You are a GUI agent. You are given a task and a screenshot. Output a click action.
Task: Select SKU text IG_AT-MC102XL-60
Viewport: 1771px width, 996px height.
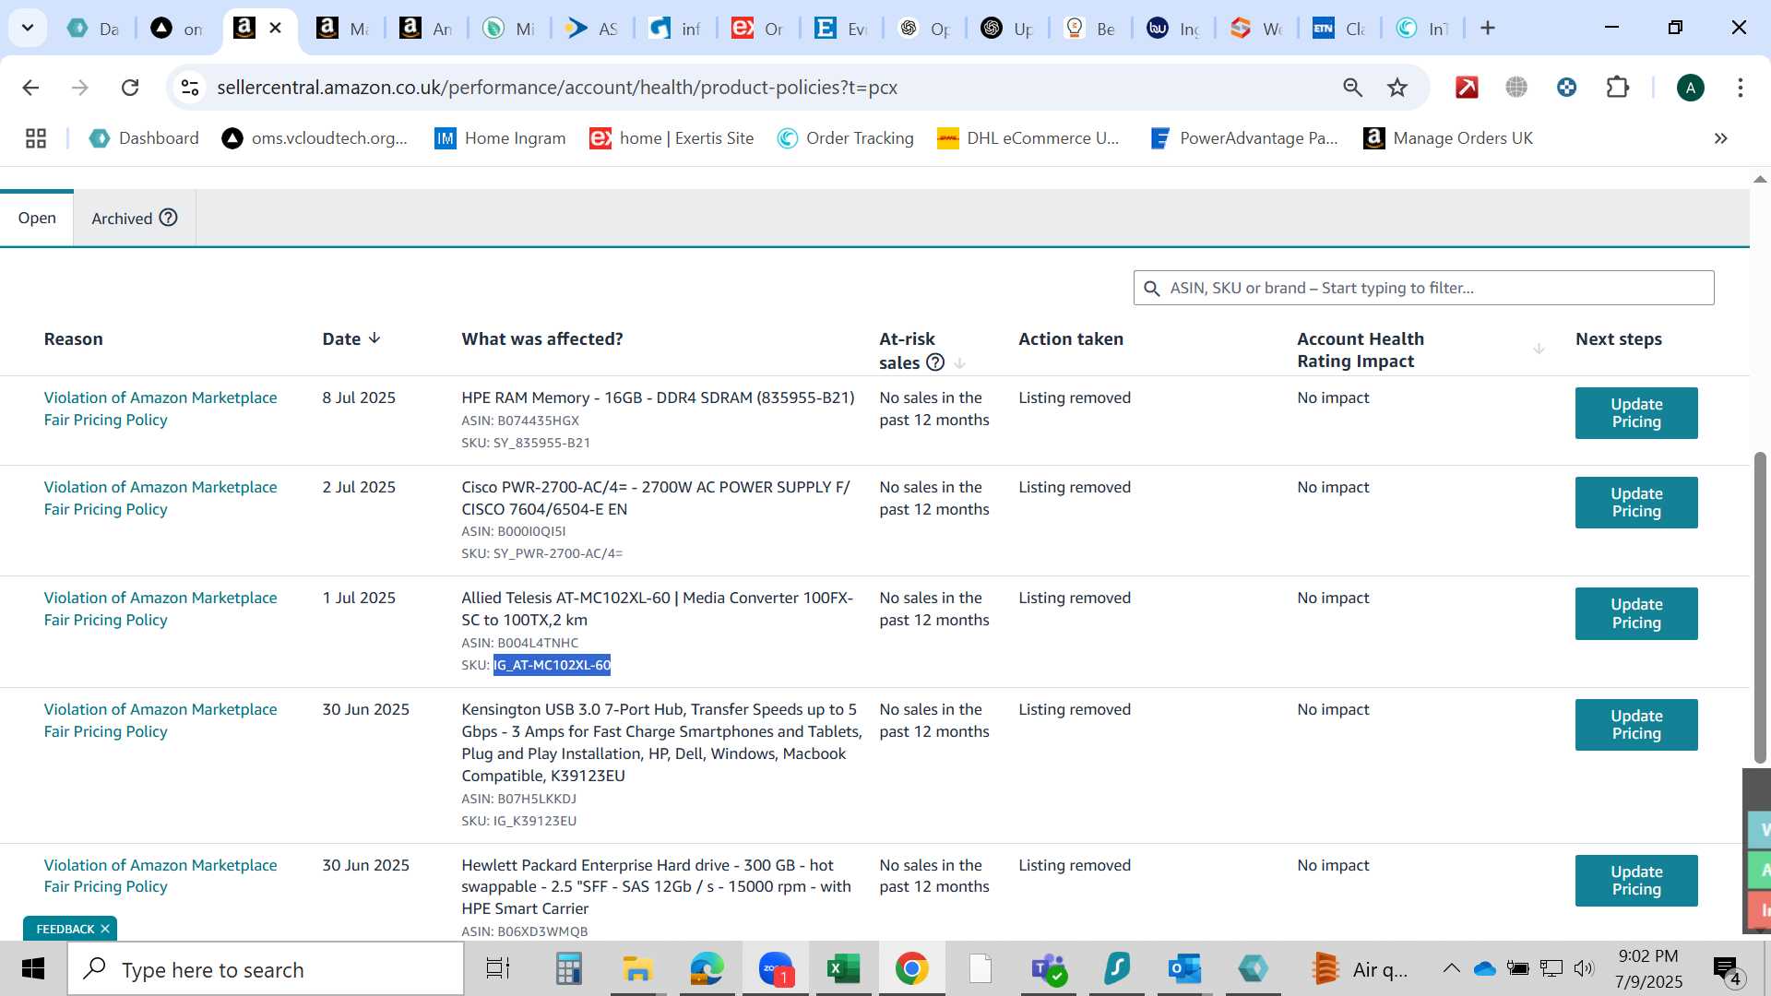(x=552, y=665)
